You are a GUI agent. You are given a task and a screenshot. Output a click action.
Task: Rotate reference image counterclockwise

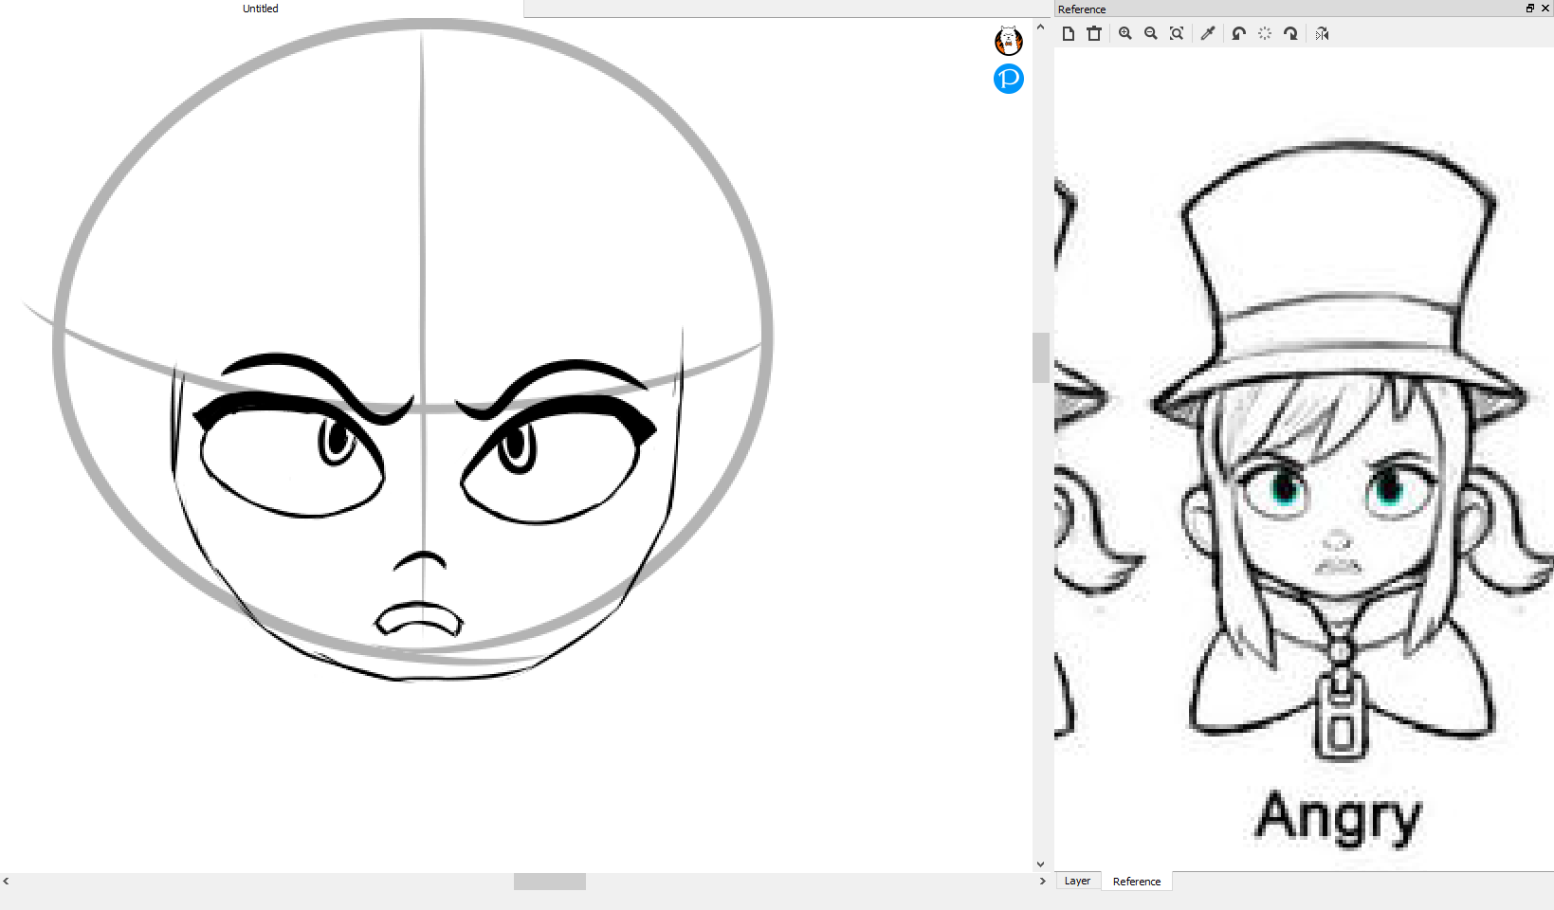click(x=1239, y=33)
